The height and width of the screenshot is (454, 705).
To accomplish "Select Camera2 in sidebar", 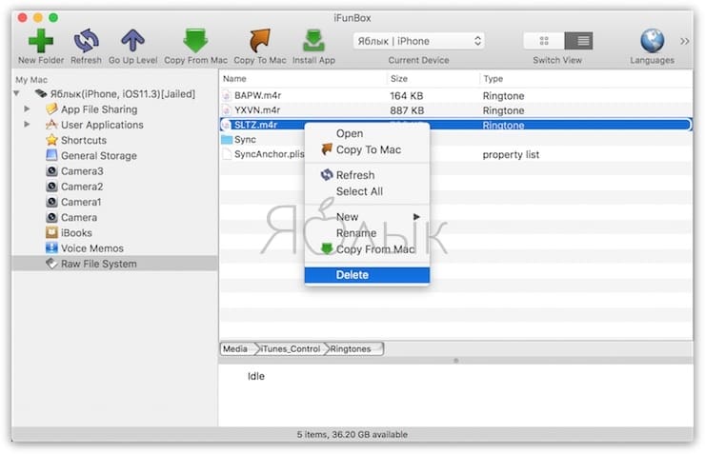I will coord(82,187).
